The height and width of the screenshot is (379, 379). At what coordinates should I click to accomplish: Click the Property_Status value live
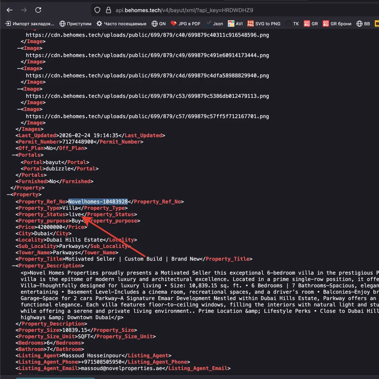pyautogui.click(x=75, y=214)
